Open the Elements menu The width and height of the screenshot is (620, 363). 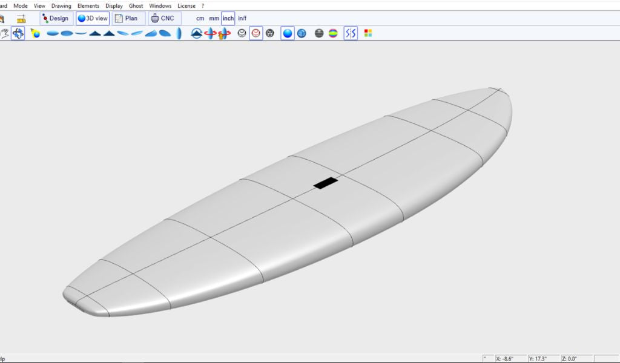click(88, 5)
